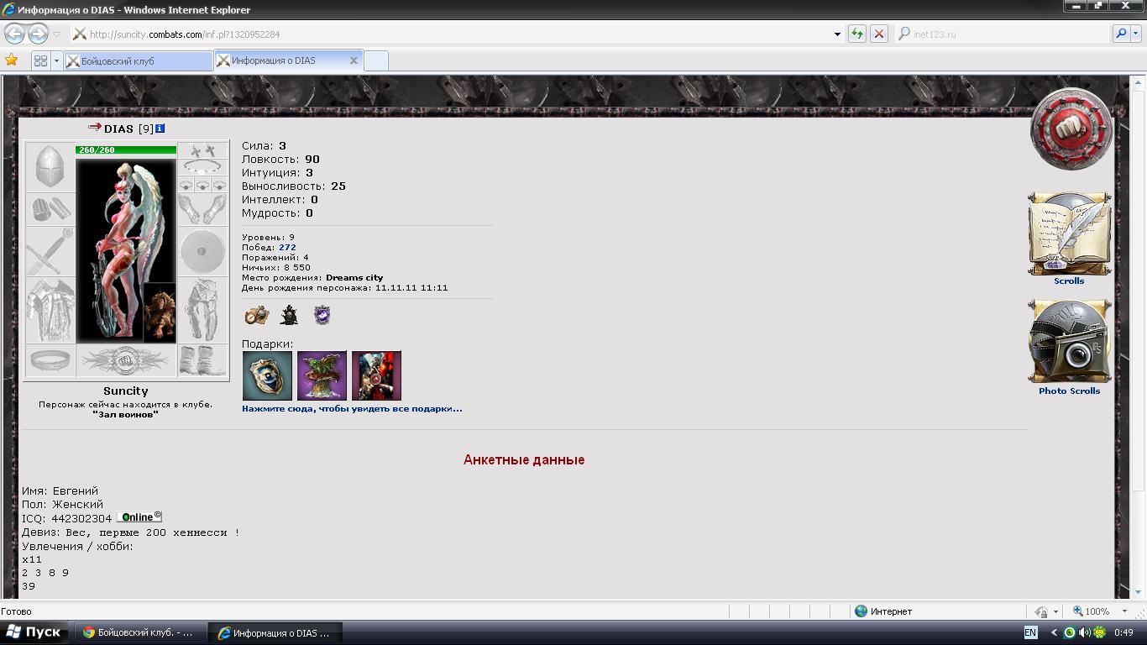Click the Photo Scrolls text link
Viewport: 1147px width, 645px height.
(x=1069, y=391)
